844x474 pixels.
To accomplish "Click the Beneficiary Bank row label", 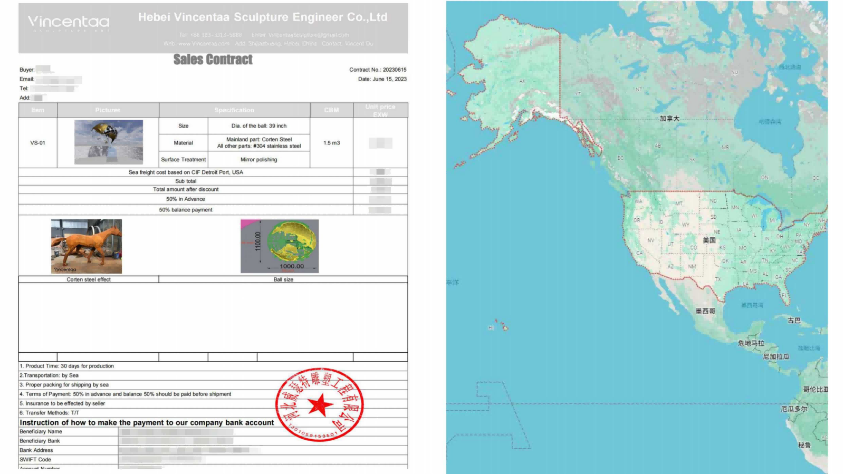I will tap(40, 441).
